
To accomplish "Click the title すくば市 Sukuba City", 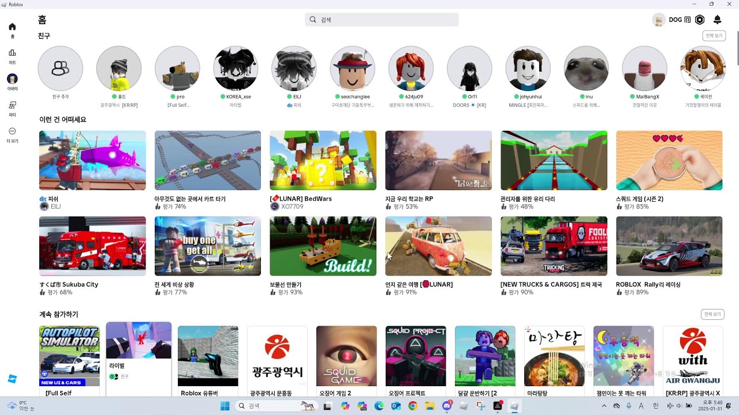I will [x=69, y=285].
